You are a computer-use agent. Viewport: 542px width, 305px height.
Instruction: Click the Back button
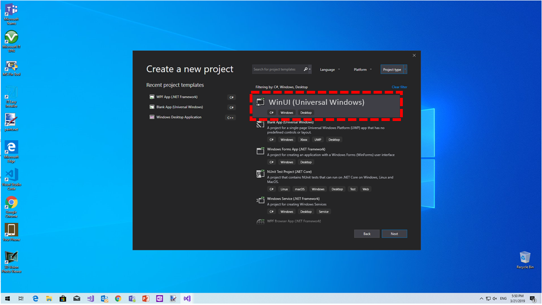coord(367,234)
